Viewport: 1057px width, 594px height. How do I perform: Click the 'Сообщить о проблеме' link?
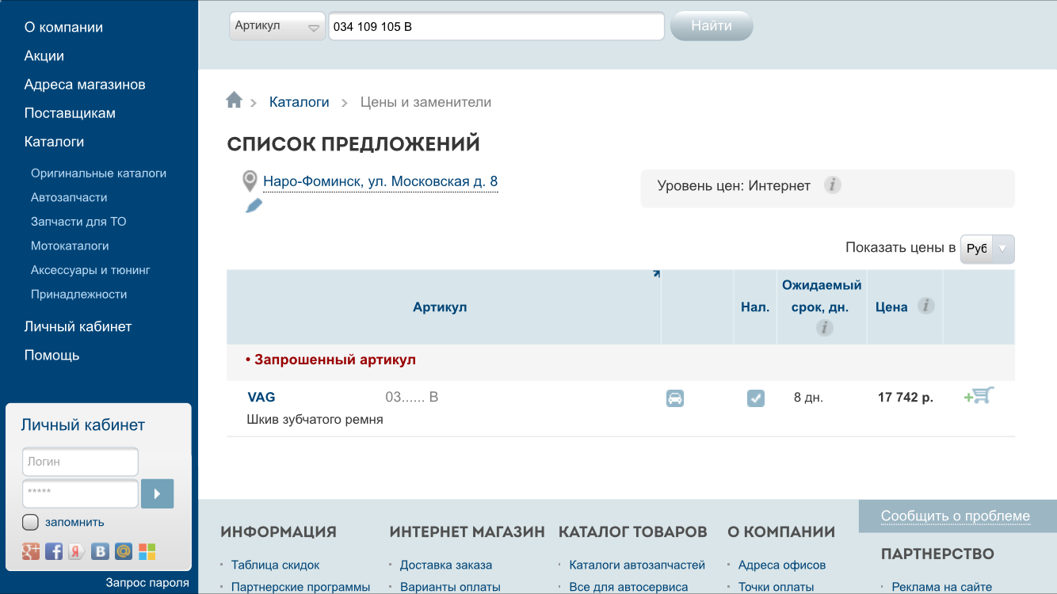(955, 516)
